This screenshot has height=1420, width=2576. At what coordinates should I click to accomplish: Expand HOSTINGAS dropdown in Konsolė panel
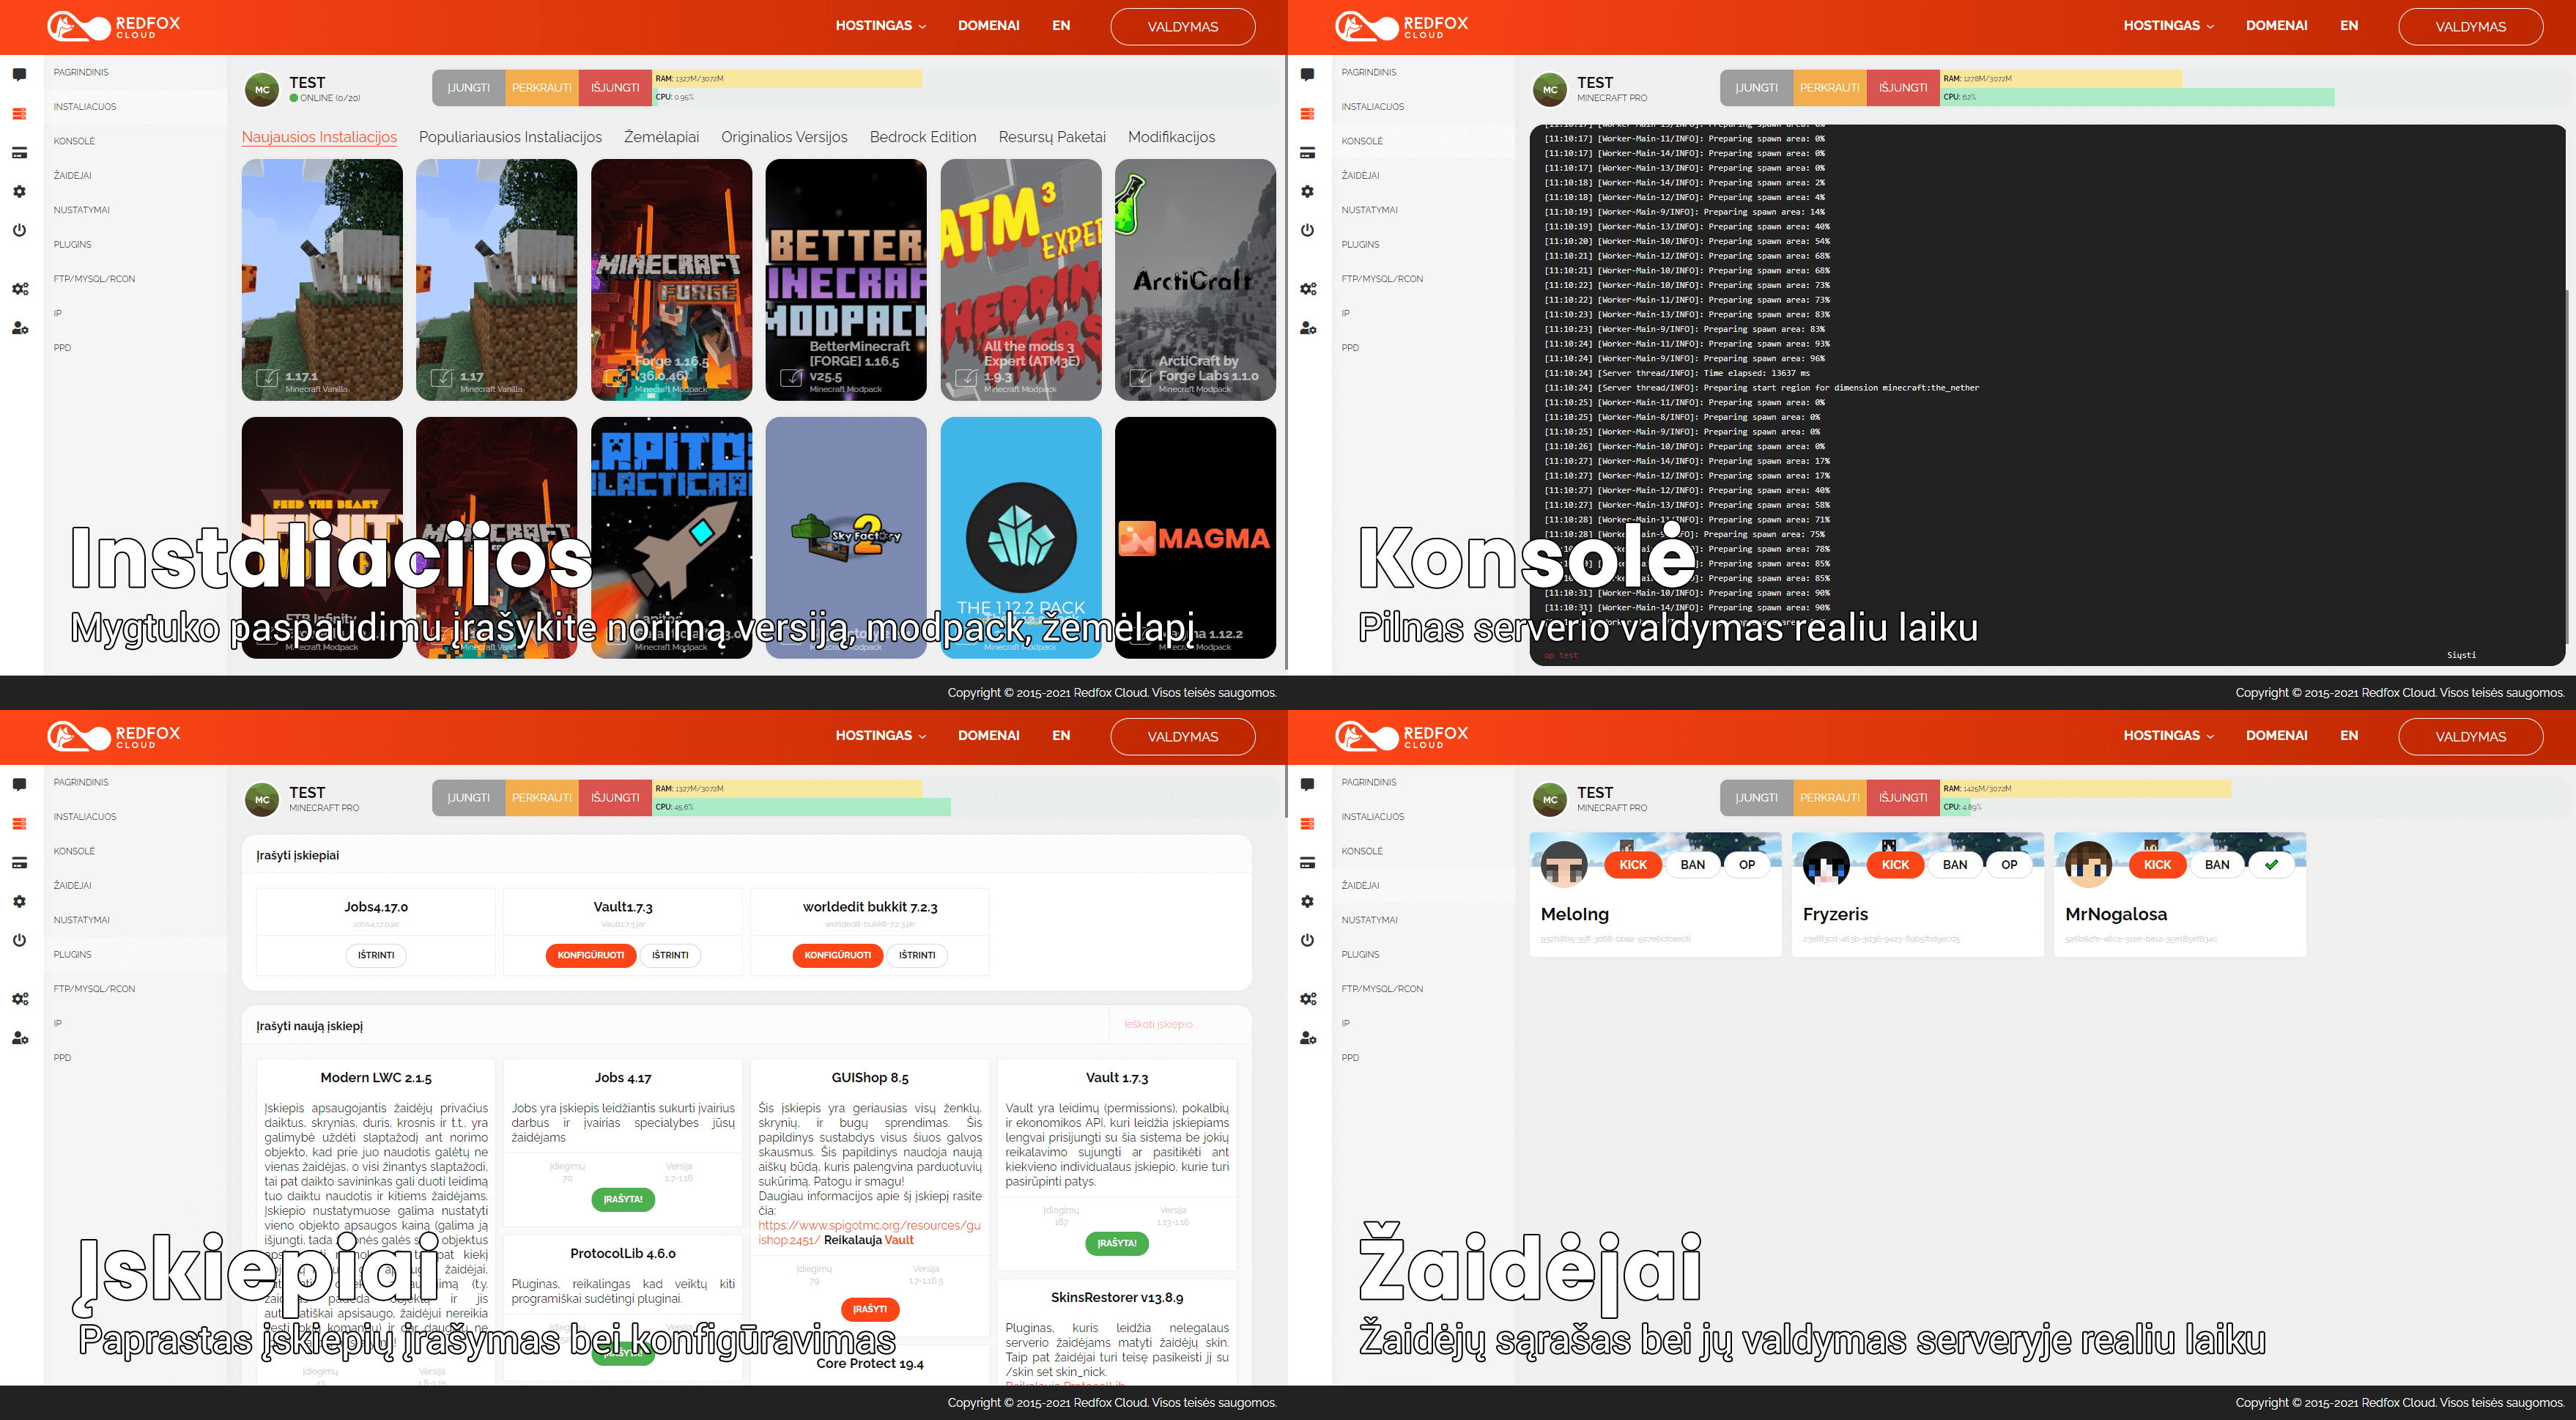point(2169,26)
